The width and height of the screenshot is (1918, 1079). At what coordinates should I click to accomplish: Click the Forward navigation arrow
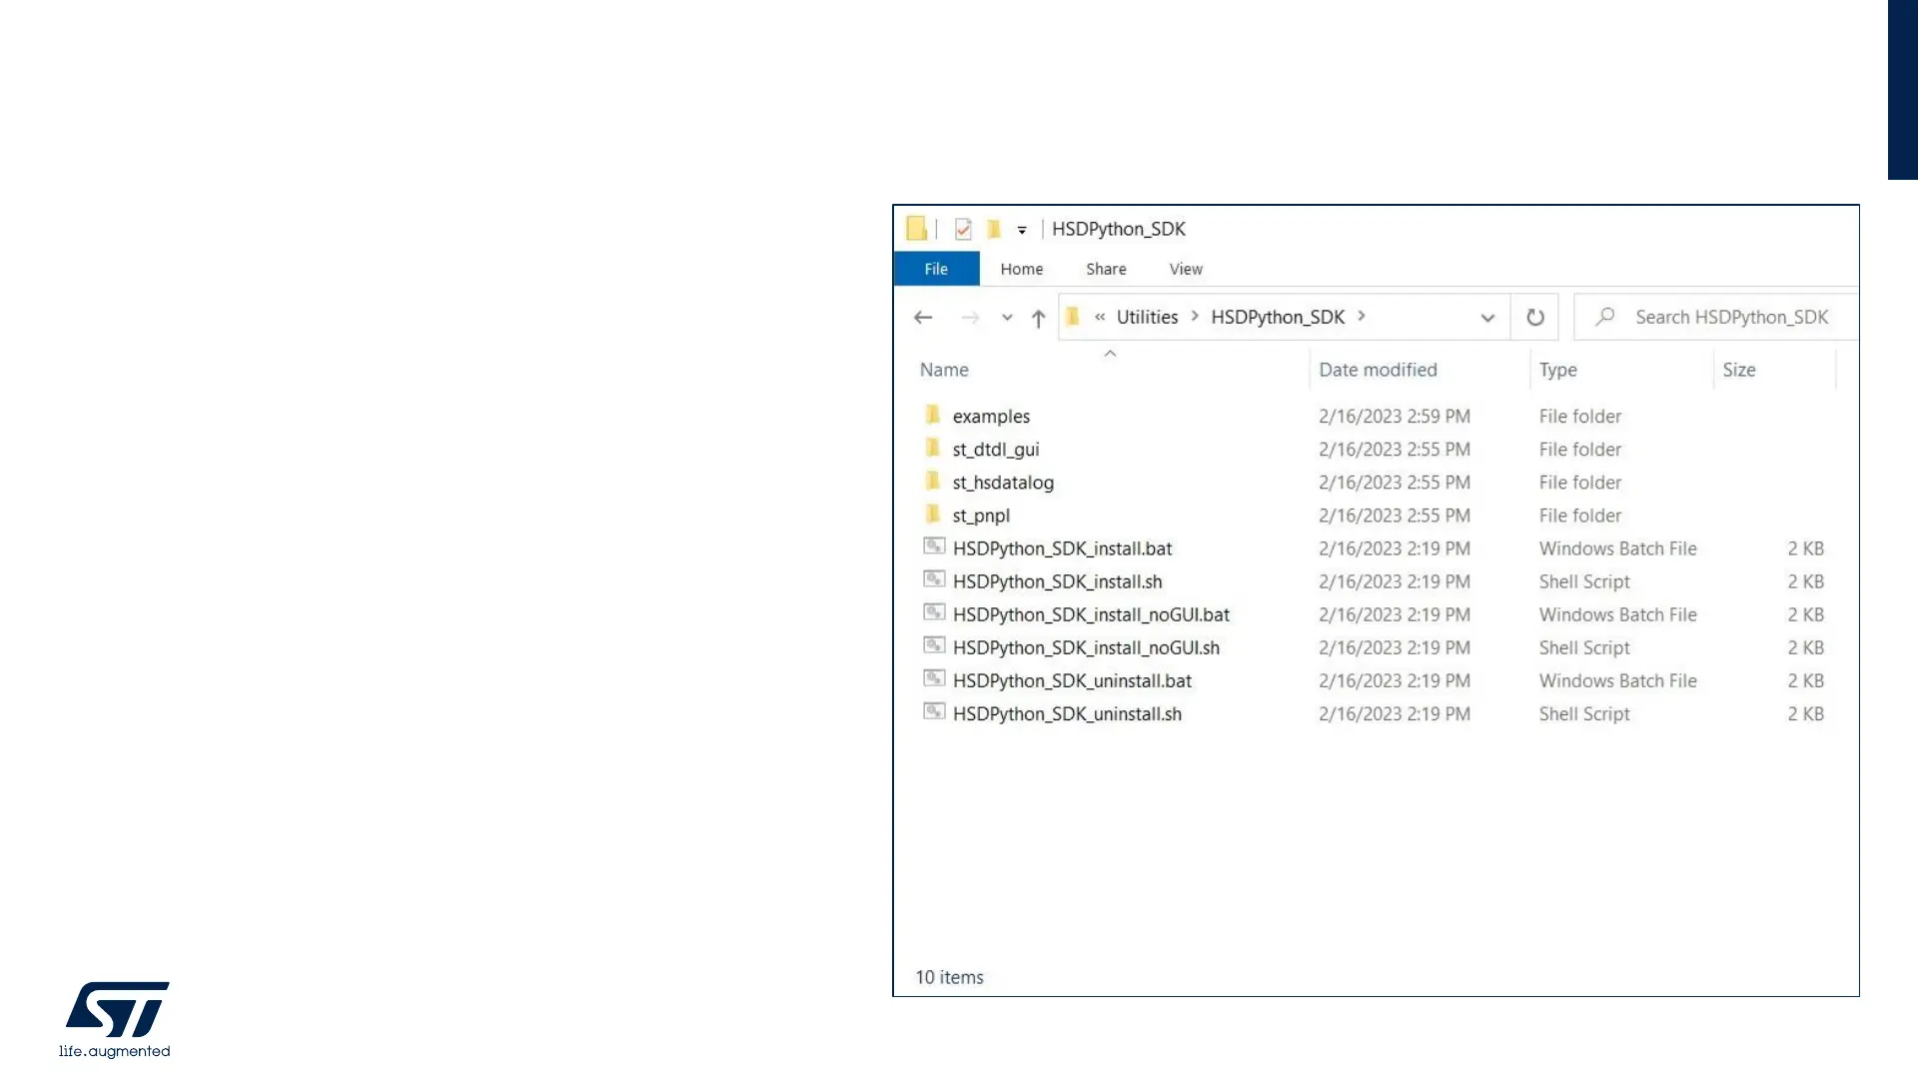[970, 318]
